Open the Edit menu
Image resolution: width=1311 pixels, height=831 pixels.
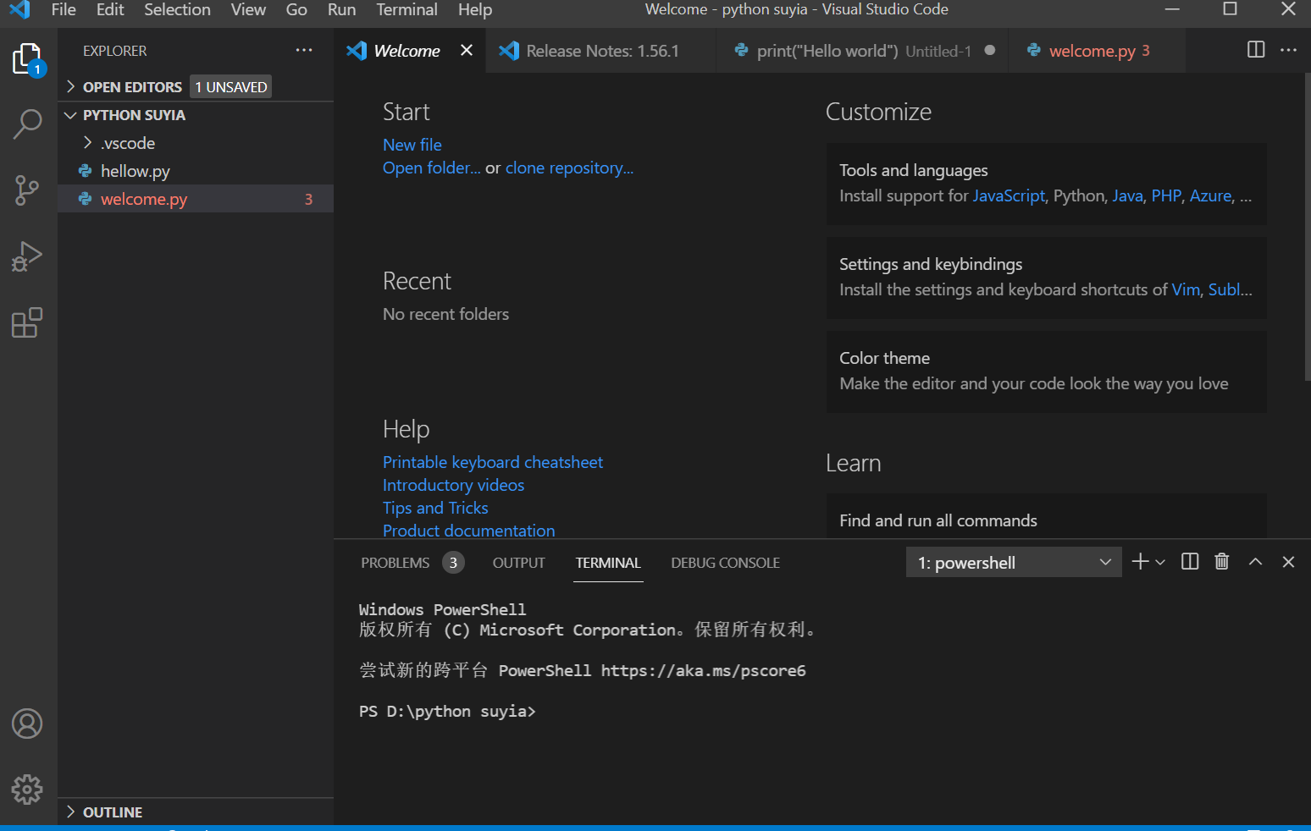[x=110, y=9]
